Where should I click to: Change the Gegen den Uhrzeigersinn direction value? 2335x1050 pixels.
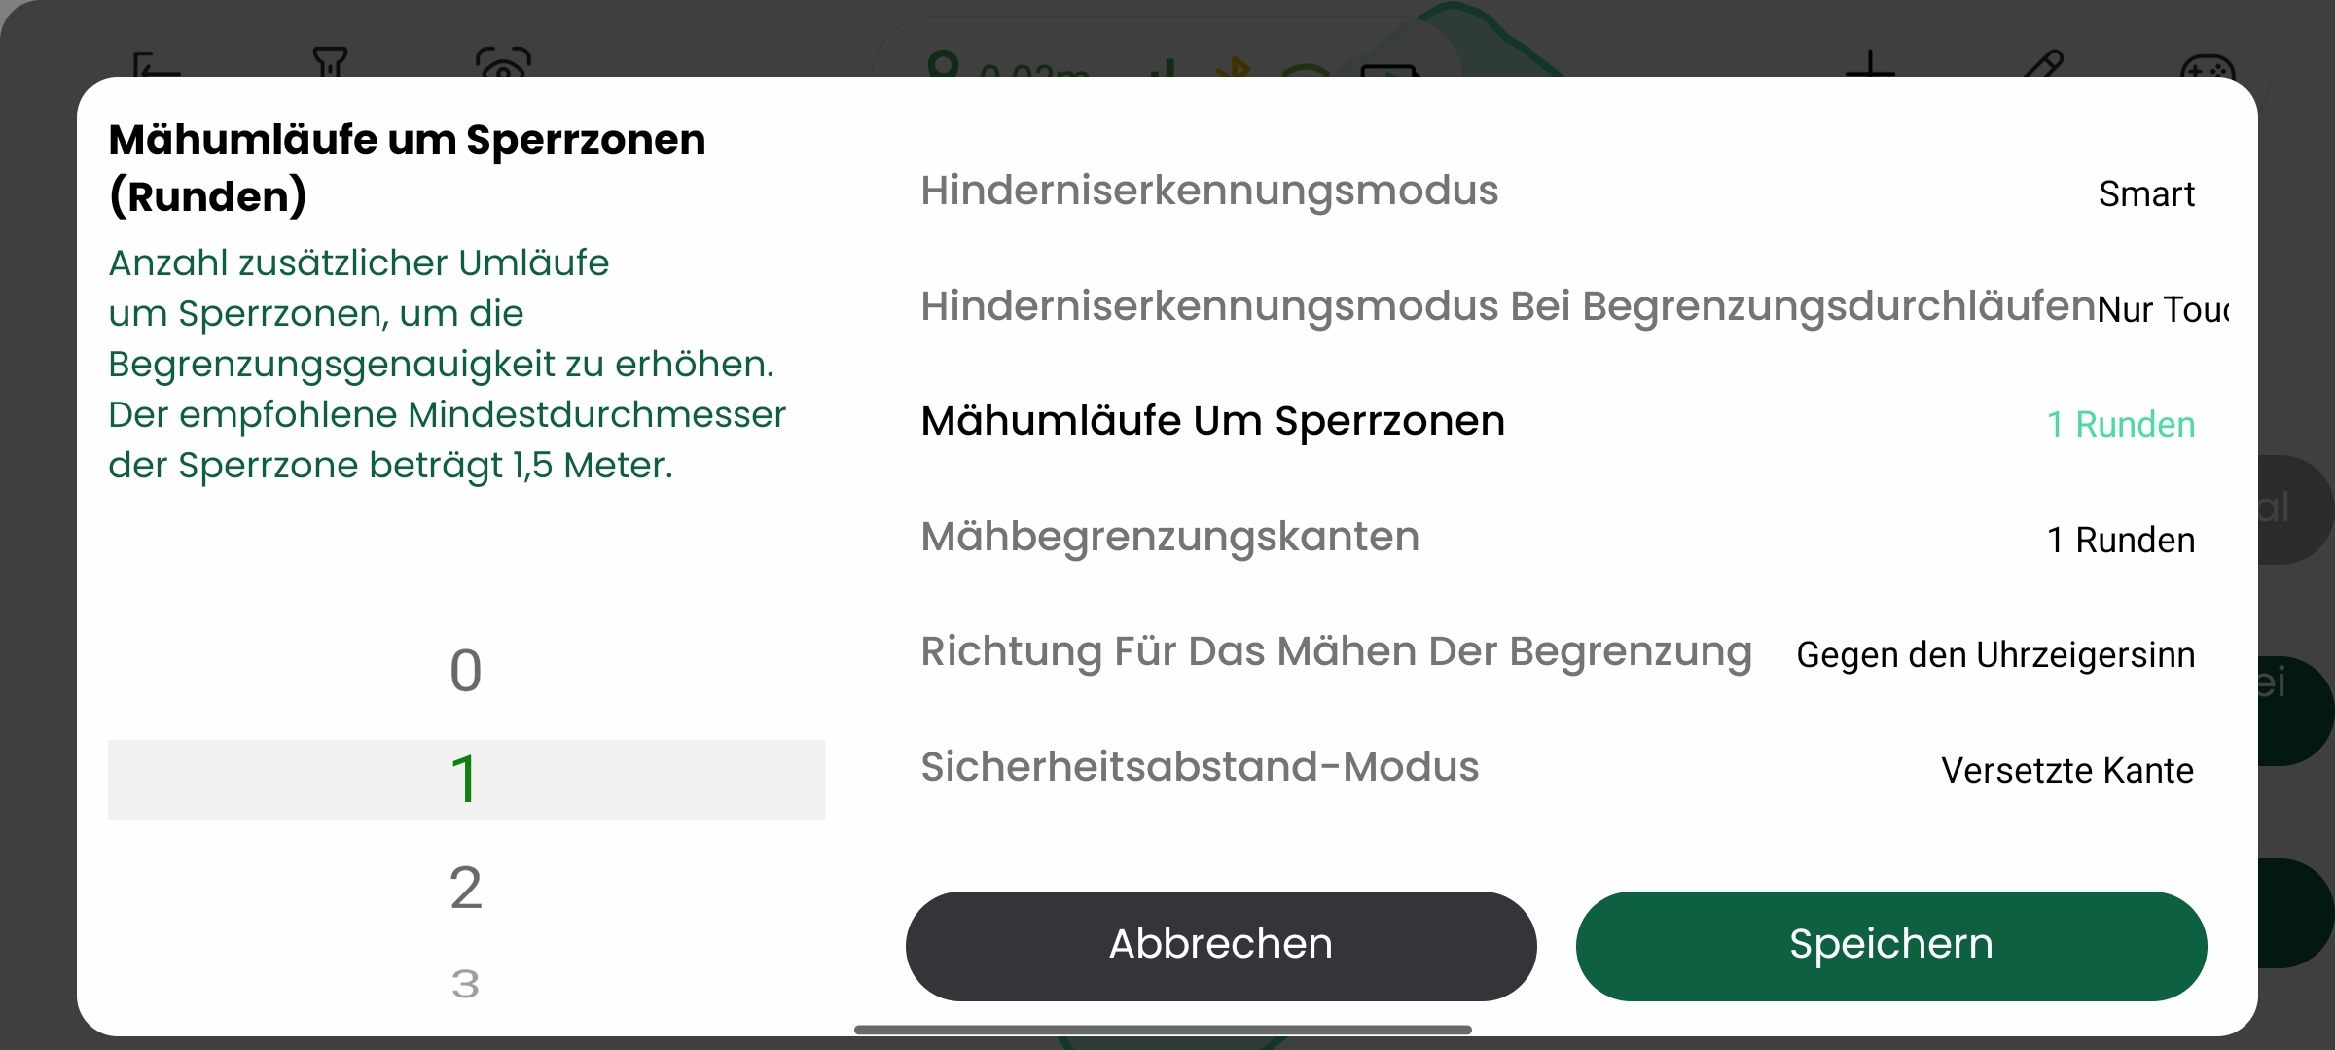pos(1994,655)
